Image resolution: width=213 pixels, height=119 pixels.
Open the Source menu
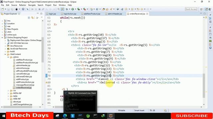[14, 5]
